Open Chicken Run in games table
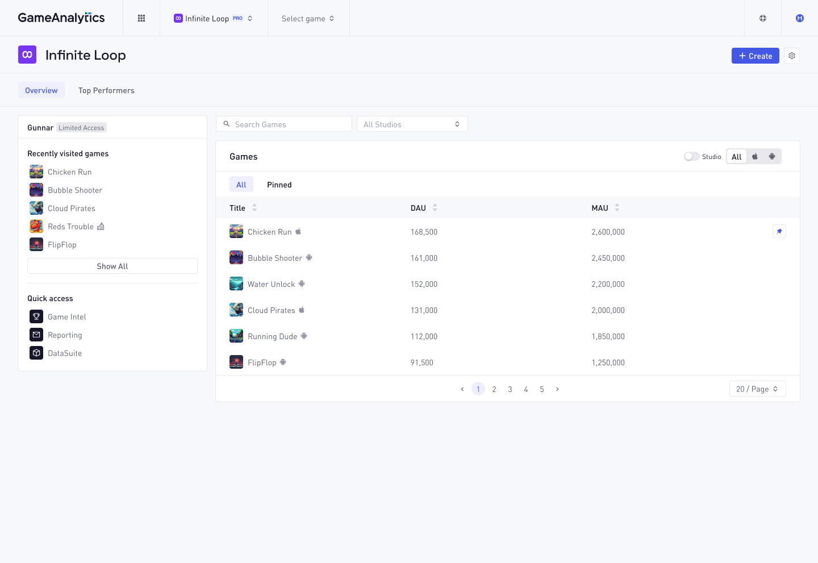This screenshot has height=563, width=818. [x=269, y=232]
